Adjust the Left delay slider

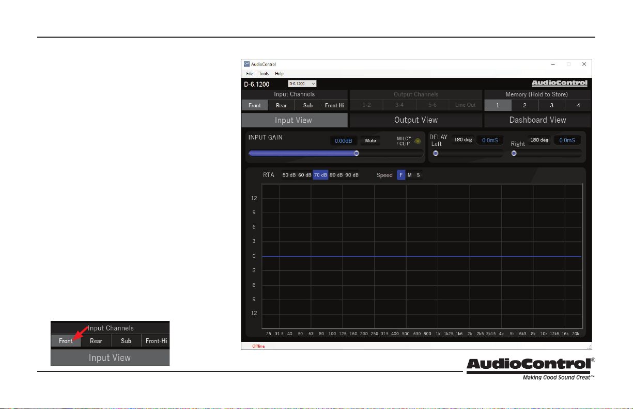(468, 153)
